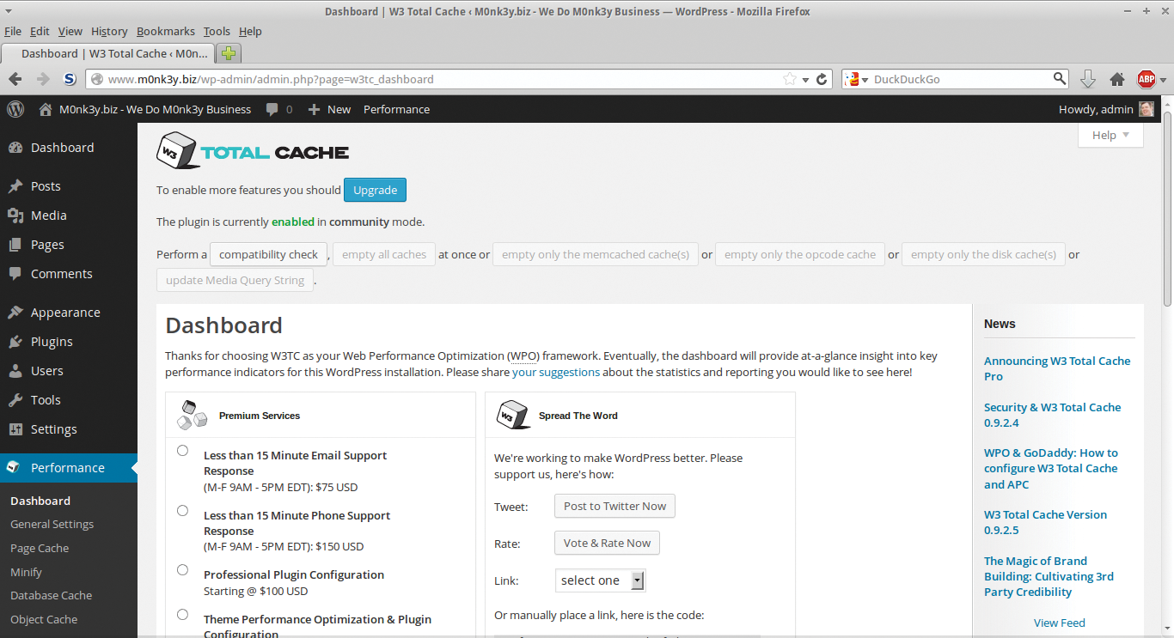
Task: Click the Pages icon in sidebar
Action: tap(15, 245)
